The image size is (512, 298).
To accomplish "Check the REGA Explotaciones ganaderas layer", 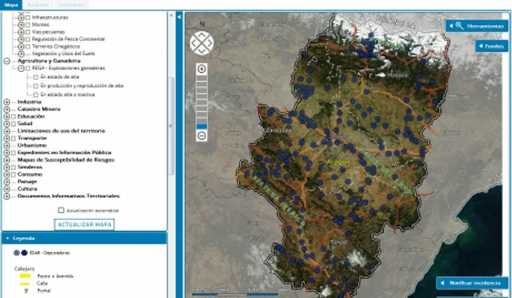I will [28, 69].
